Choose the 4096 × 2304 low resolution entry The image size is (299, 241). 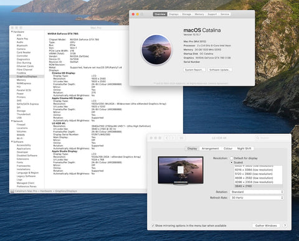pyautogui.click(x=258, y=182)
